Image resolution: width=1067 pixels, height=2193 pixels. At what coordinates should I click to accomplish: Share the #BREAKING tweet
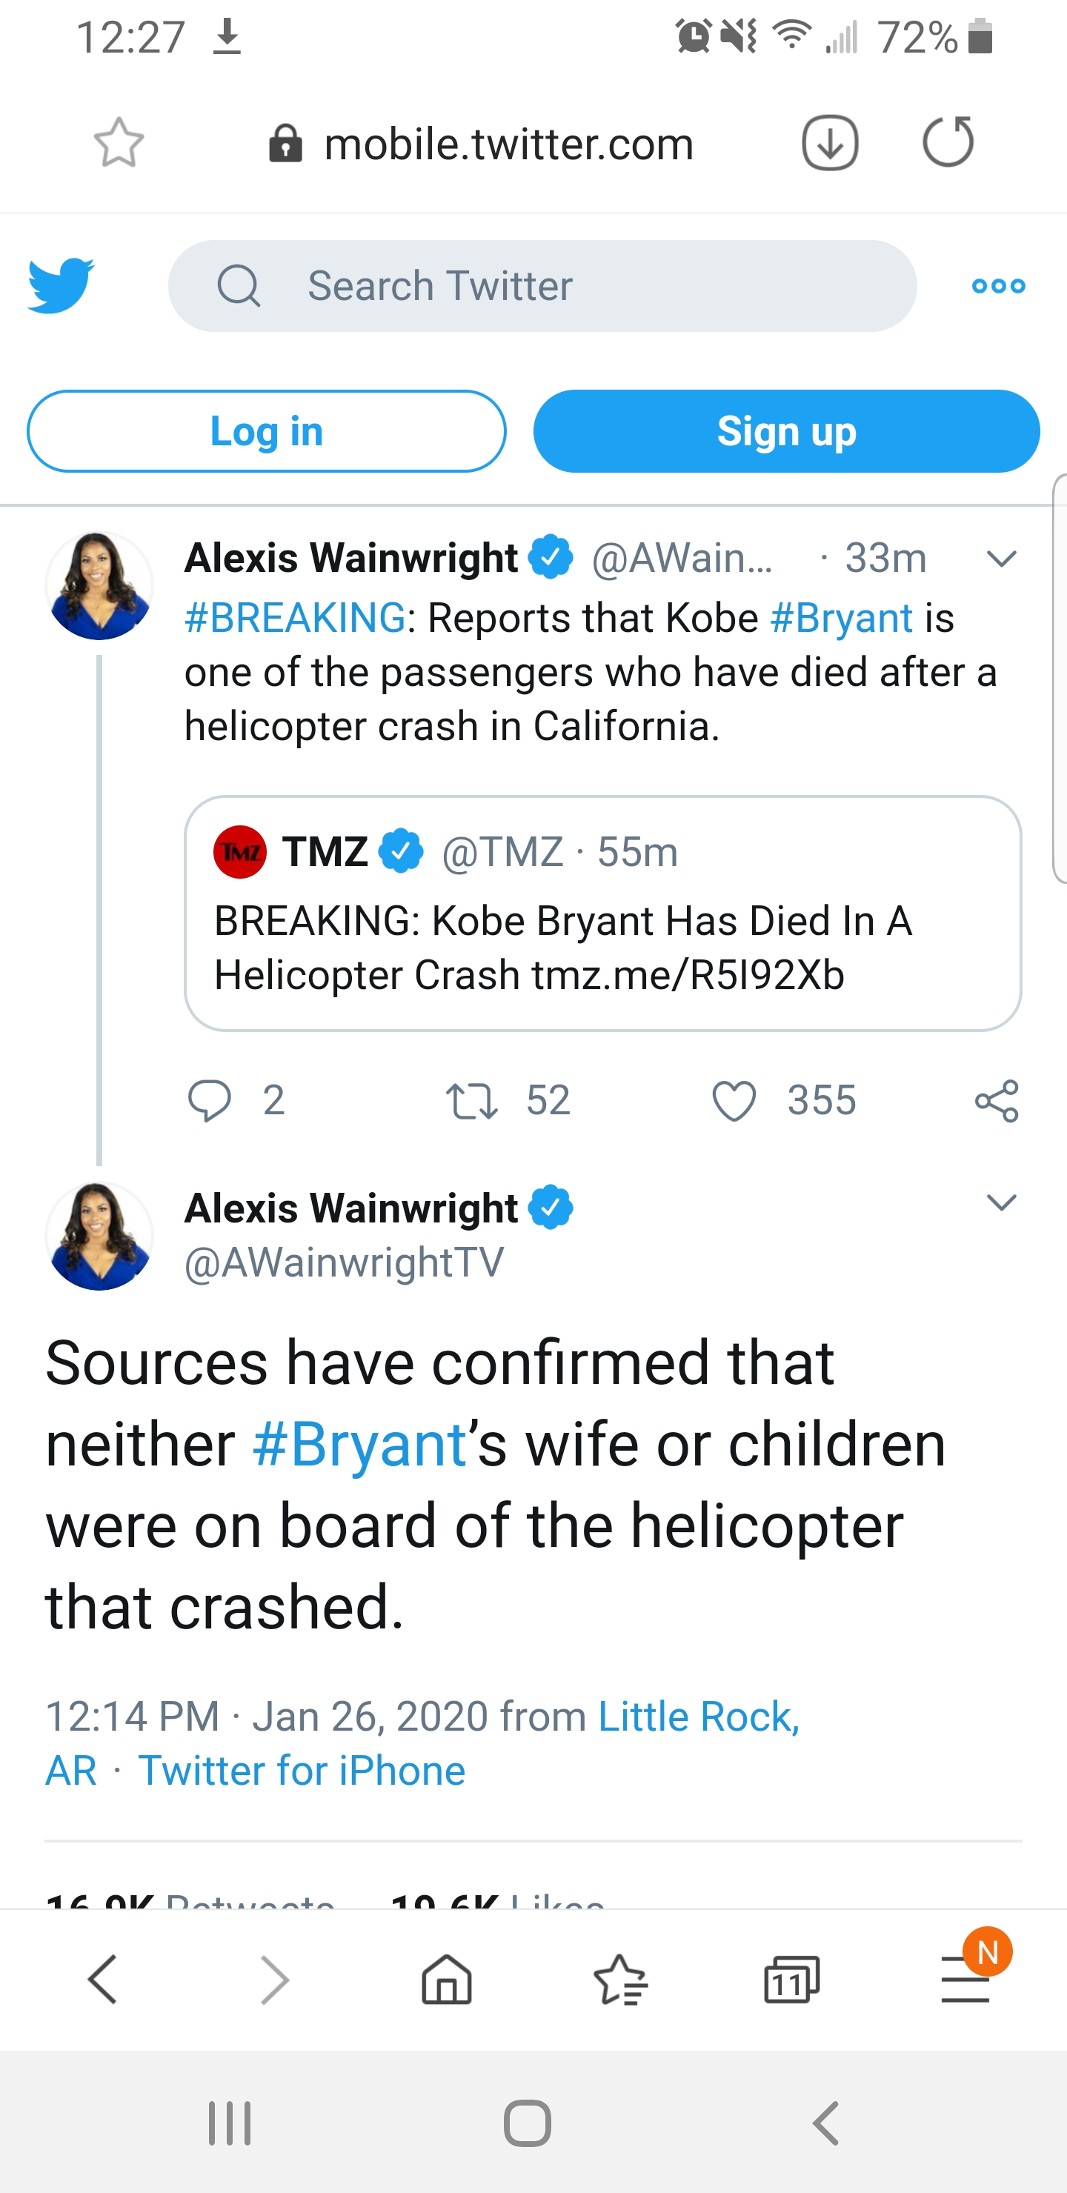[x=997, y=1100]
